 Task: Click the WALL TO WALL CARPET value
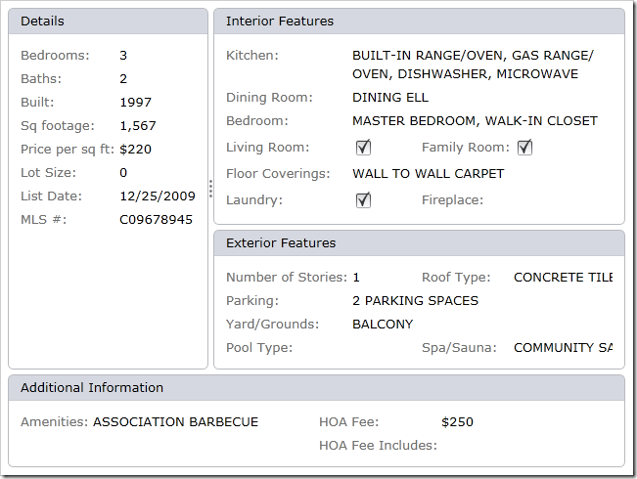pos(428,174)
